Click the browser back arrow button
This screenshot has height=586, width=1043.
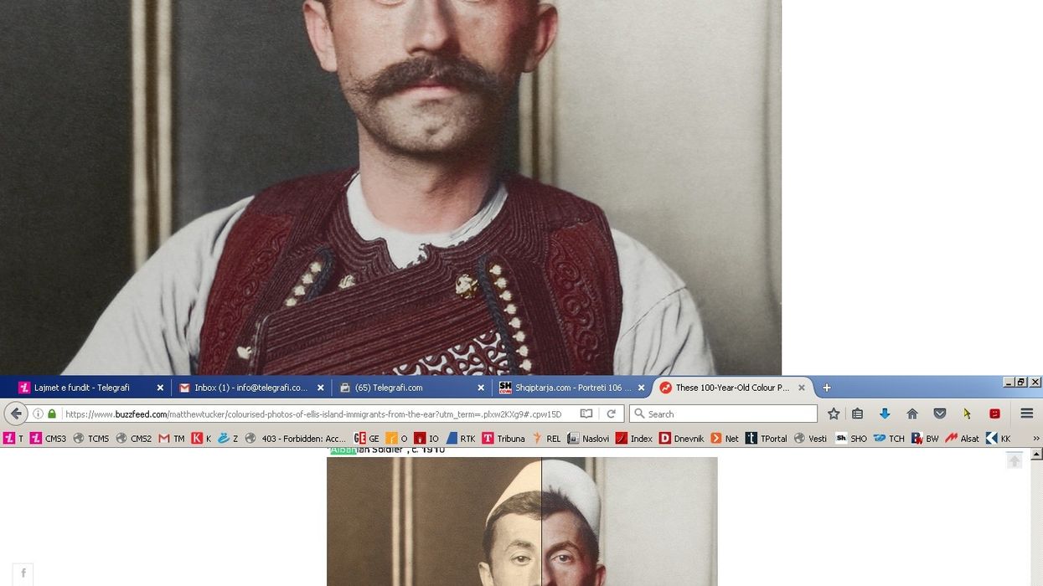[x=16, y=414]
